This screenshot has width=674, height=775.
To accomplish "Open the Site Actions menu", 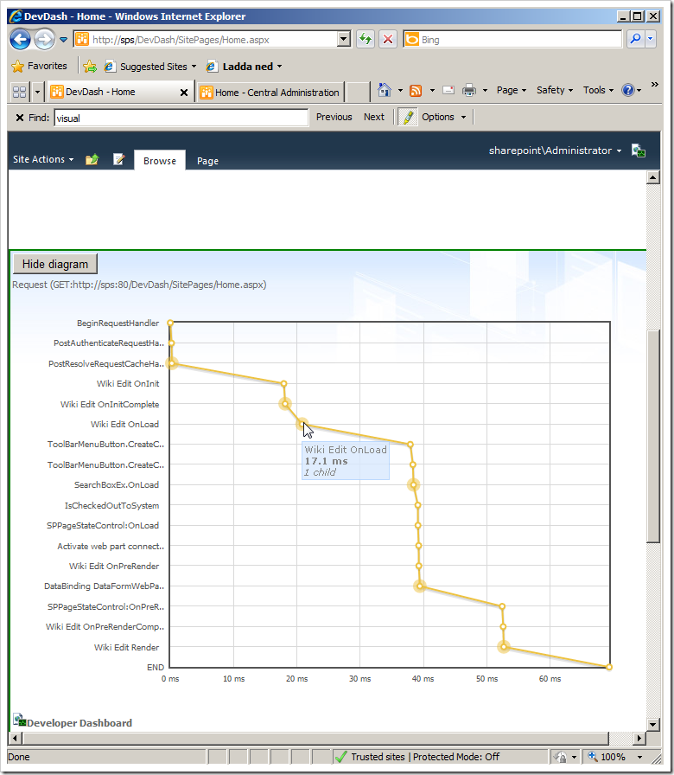I will coord(43,159).
